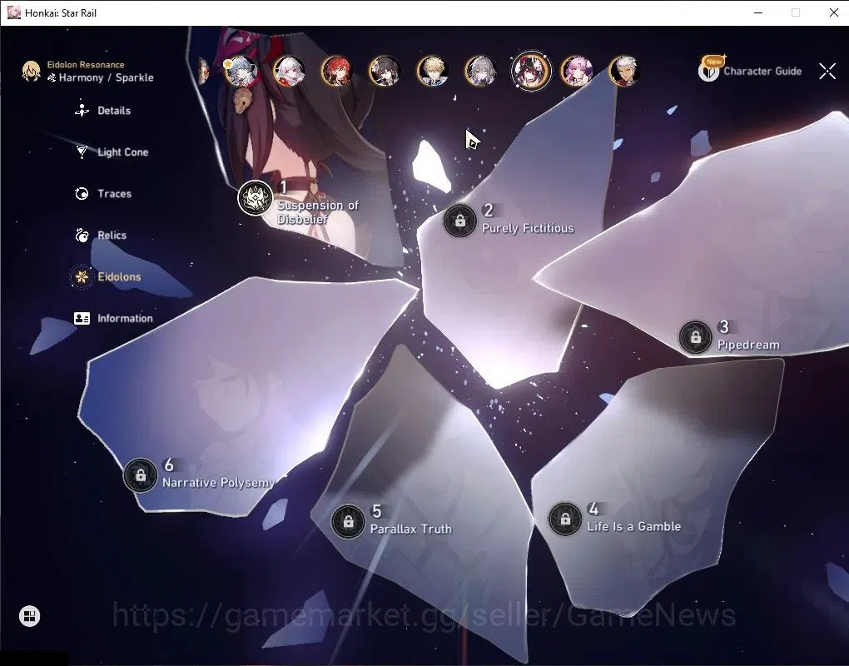Select the highlighted Sparkle portrait
Screen dimensions: 849x666
pos(531,71)
